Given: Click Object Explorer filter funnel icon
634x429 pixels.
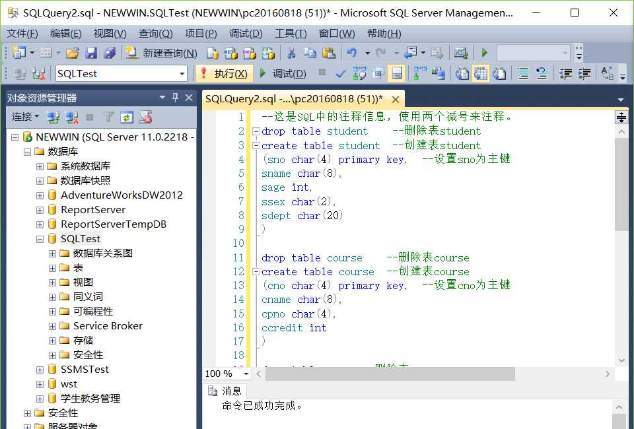Looking at the screenshot, I should tap(108, 117).
